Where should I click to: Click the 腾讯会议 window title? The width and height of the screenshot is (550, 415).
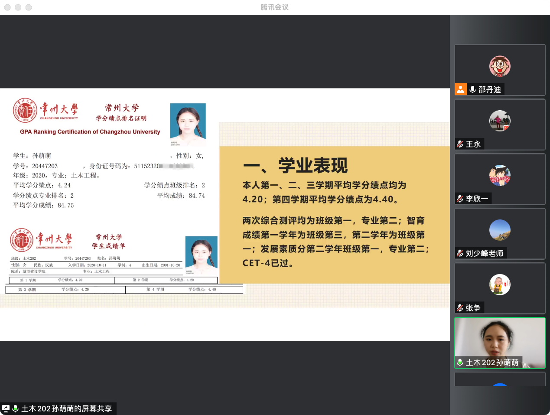275,7
